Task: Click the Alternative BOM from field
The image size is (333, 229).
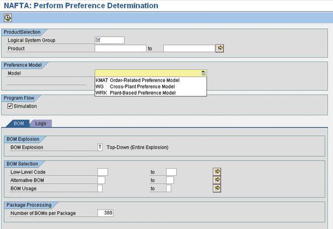Action: [102, 180]
